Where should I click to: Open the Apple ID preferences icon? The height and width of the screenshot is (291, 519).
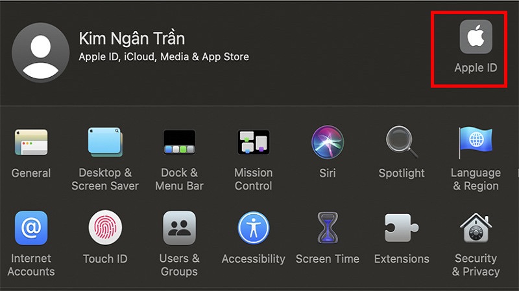(476, 37)
